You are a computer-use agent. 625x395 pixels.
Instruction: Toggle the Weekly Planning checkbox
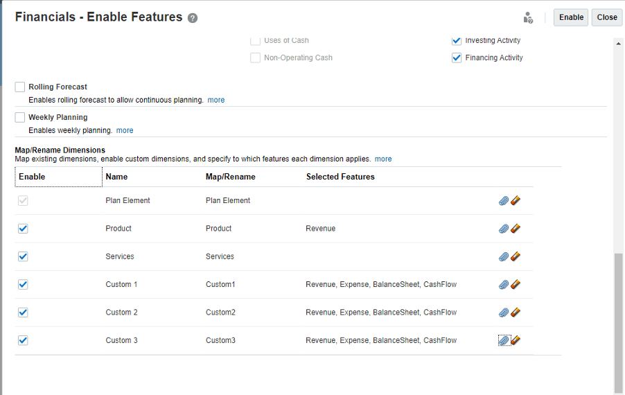(x=20, y=117)
